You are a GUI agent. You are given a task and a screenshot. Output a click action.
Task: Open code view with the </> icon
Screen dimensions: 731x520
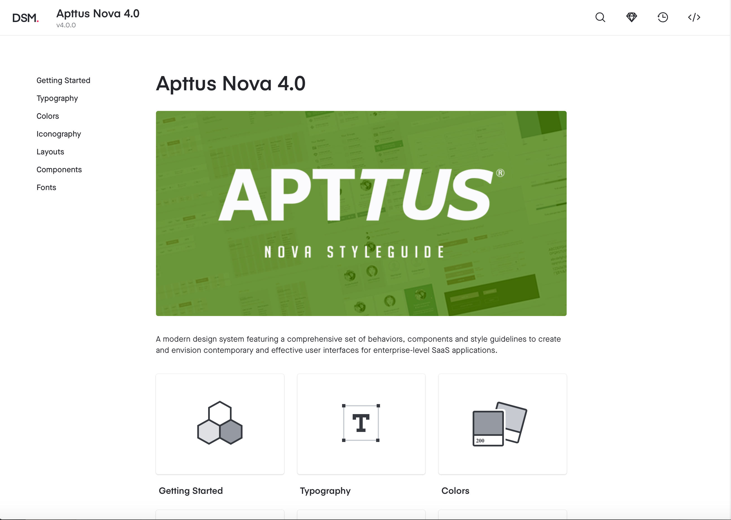(x=694, y=17)
